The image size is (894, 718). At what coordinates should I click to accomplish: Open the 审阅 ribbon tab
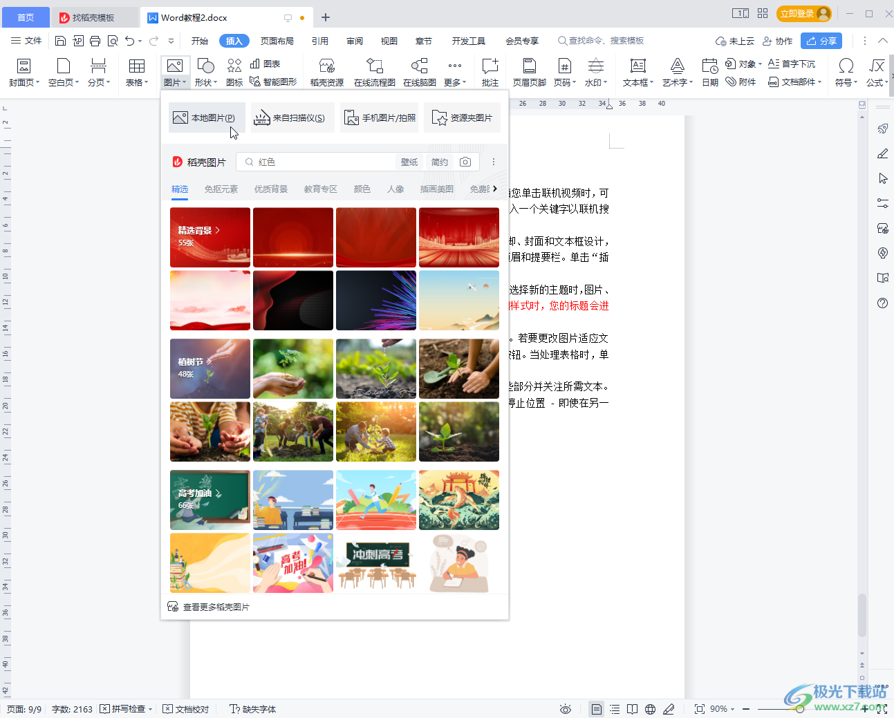click(355, 41)
